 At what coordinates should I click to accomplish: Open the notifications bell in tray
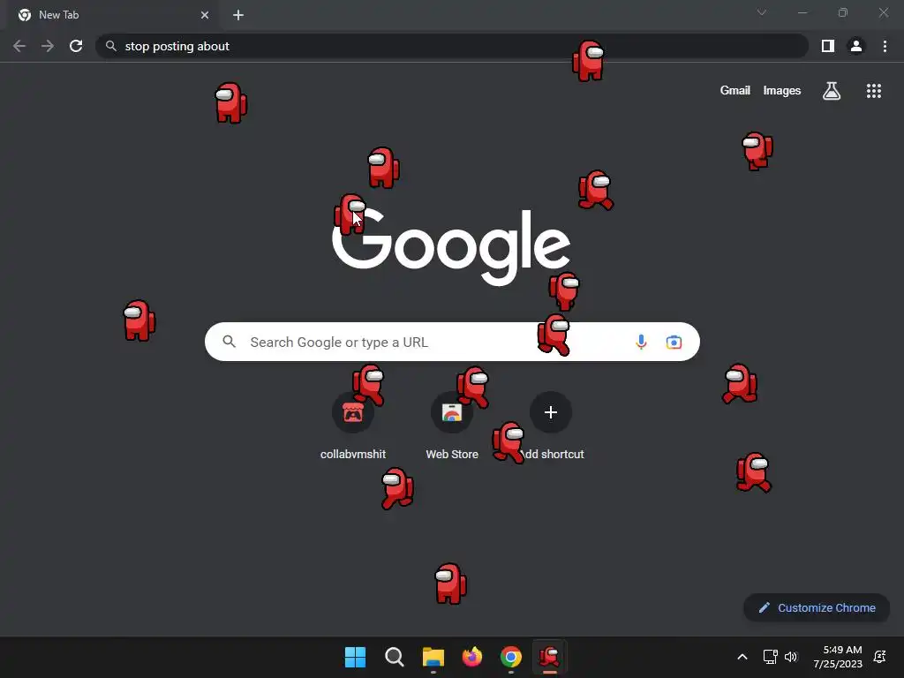(x=880, y=657)
